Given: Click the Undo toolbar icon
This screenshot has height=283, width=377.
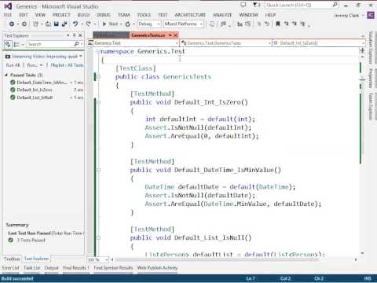Looking at the screenshot, I should point(75,24).
